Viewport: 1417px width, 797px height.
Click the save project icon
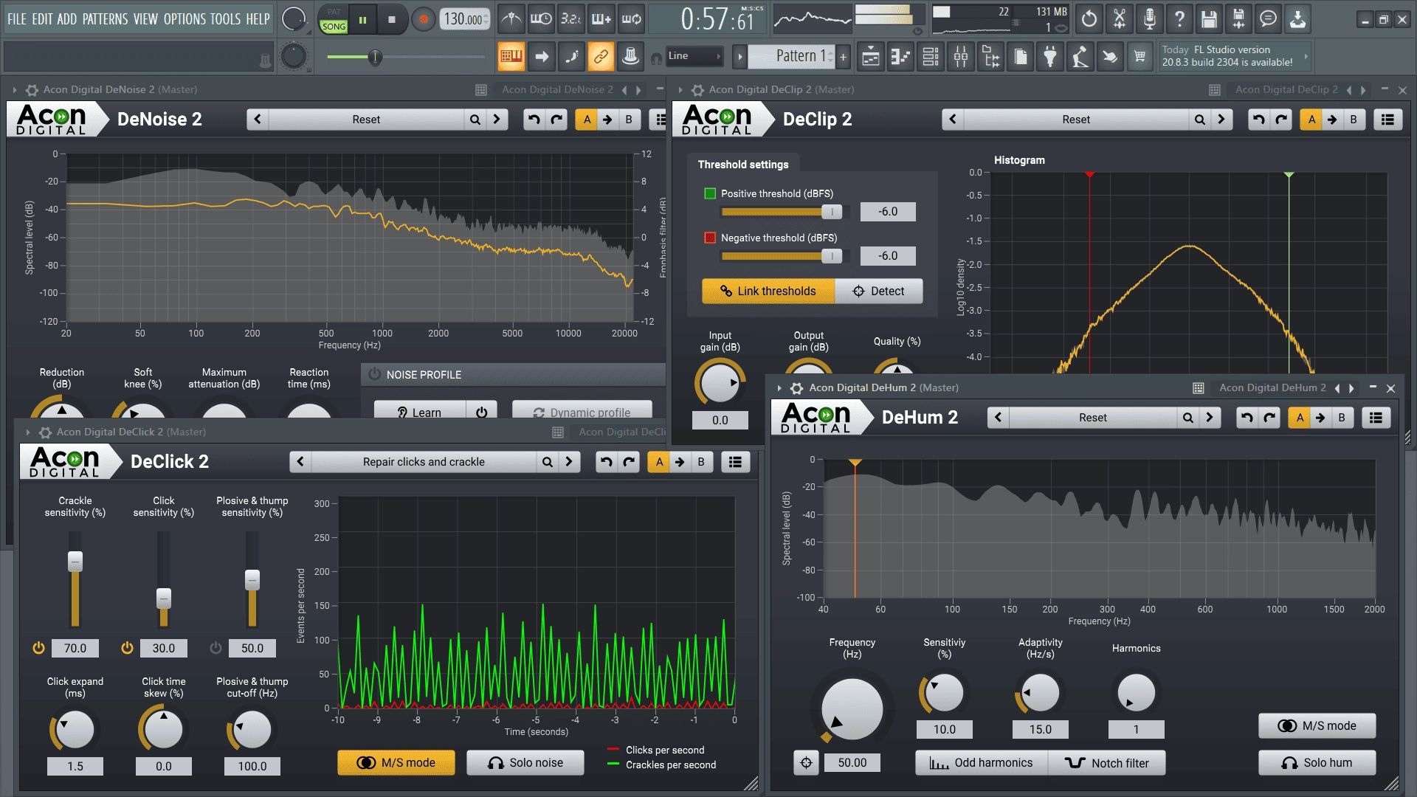click(1208, 19)
